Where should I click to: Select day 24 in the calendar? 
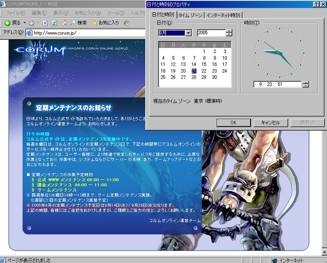225,71
